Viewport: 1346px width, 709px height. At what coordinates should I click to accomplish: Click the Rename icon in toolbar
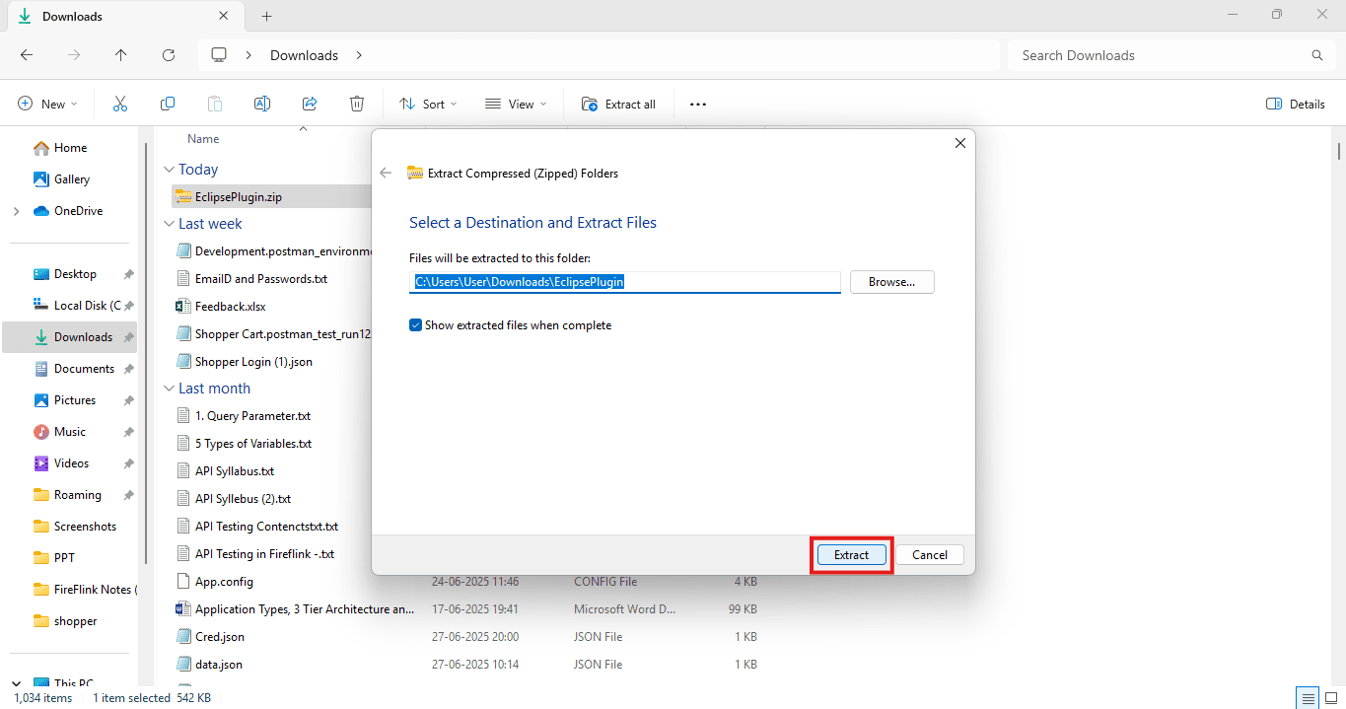pos(262,104)
